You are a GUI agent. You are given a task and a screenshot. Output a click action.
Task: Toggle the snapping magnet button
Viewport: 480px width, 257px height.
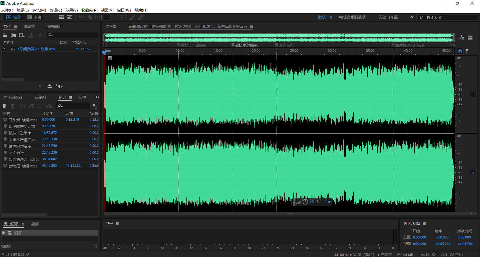point(460,51)
